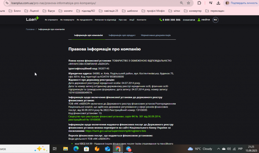Viewport: 259px width, 153px height.
Task: Open Outlook from taskbar
Action: click(107, 149)
